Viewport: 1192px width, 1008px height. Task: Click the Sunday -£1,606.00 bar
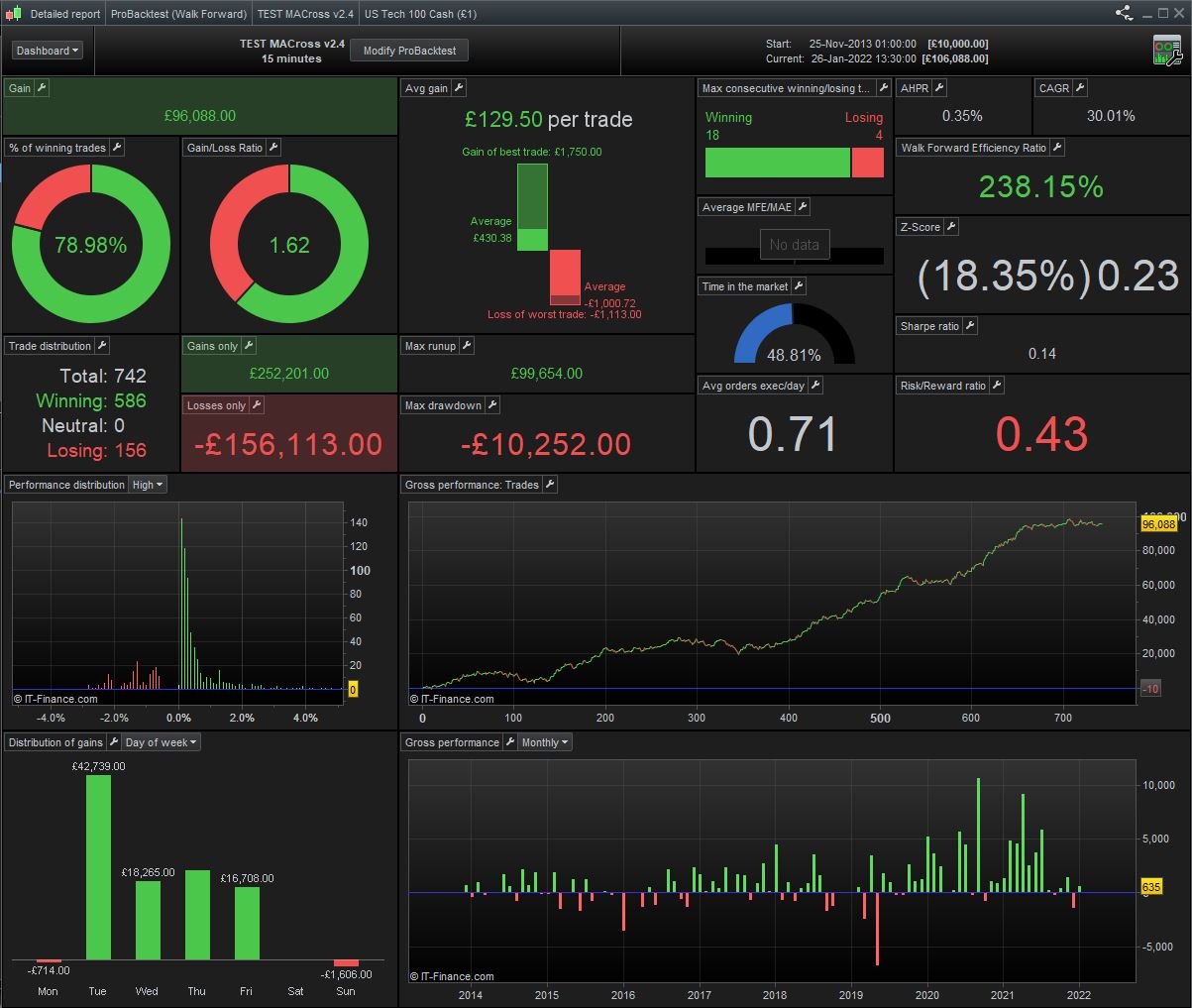tap(346, 963)
